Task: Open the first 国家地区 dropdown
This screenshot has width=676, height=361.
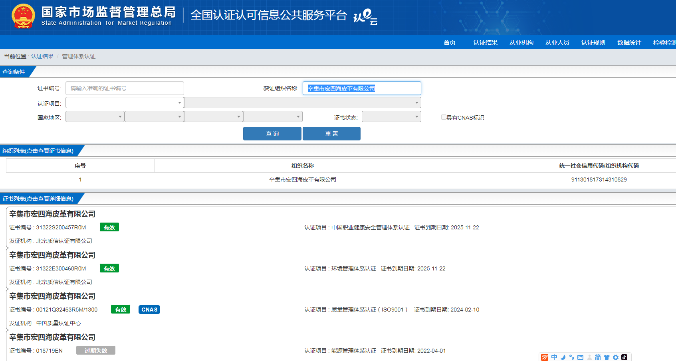Action: 95,116
